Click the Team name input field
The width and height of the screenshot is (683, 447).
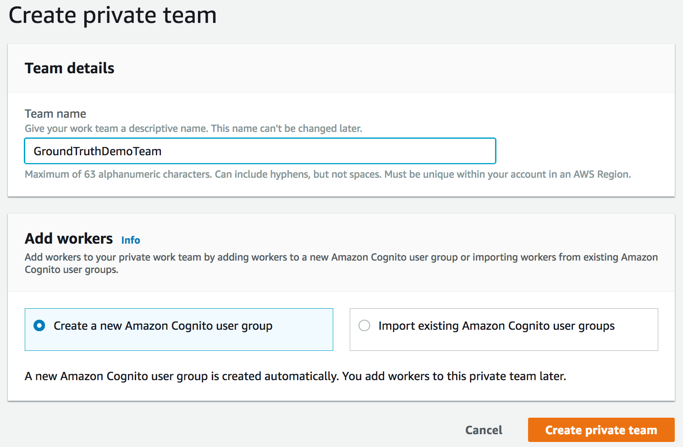(259, 151)
